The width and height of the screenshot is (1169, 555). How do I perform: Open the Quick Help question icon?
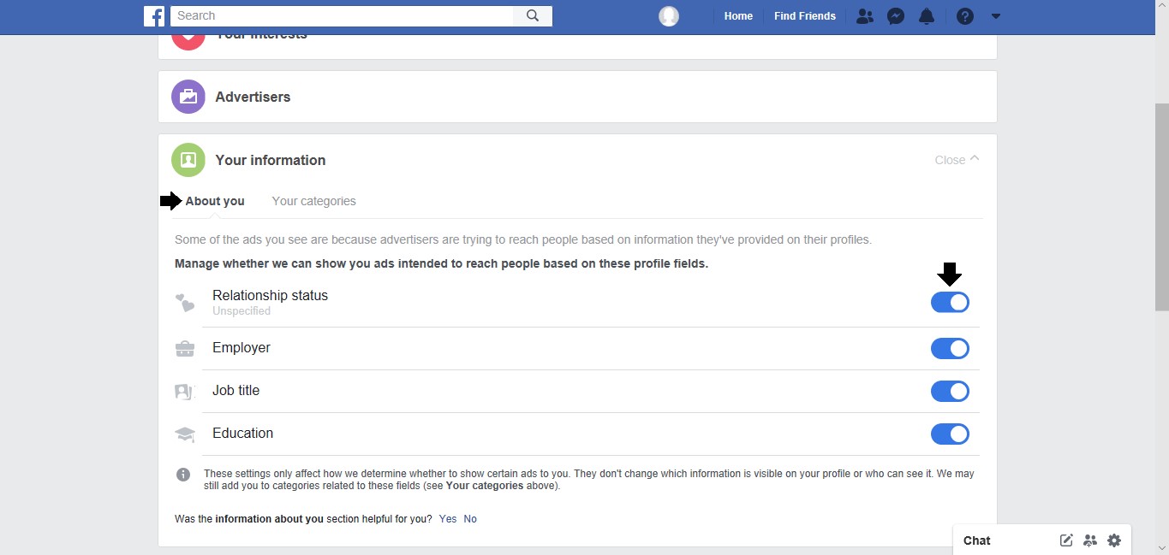coord(965,16)
